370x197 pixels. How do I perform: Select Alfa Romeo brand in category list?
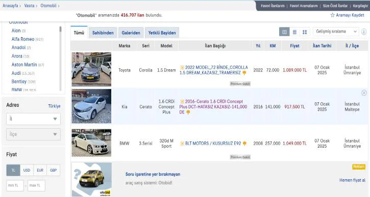[23, 39]
